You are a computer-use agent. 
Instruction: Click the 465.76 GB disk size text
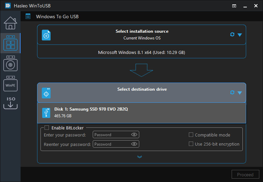click(63, 116)
